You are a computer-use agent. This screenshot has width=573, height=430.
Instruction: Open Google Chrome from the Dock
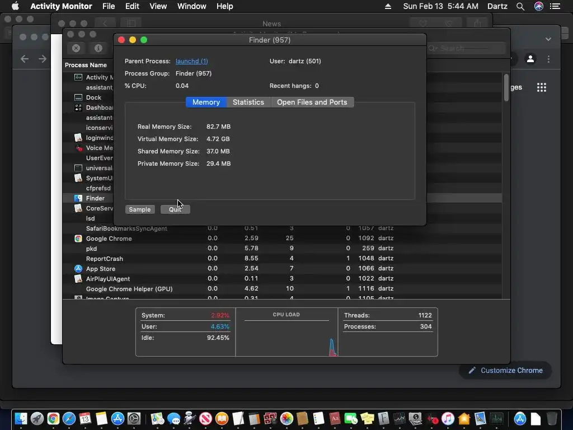(x=53, y=419)
